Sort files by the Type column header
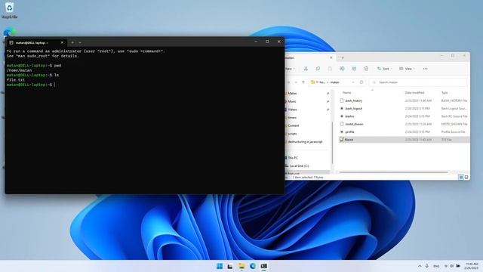The width and height of the screenshot is (483, 272). [445, 92]
